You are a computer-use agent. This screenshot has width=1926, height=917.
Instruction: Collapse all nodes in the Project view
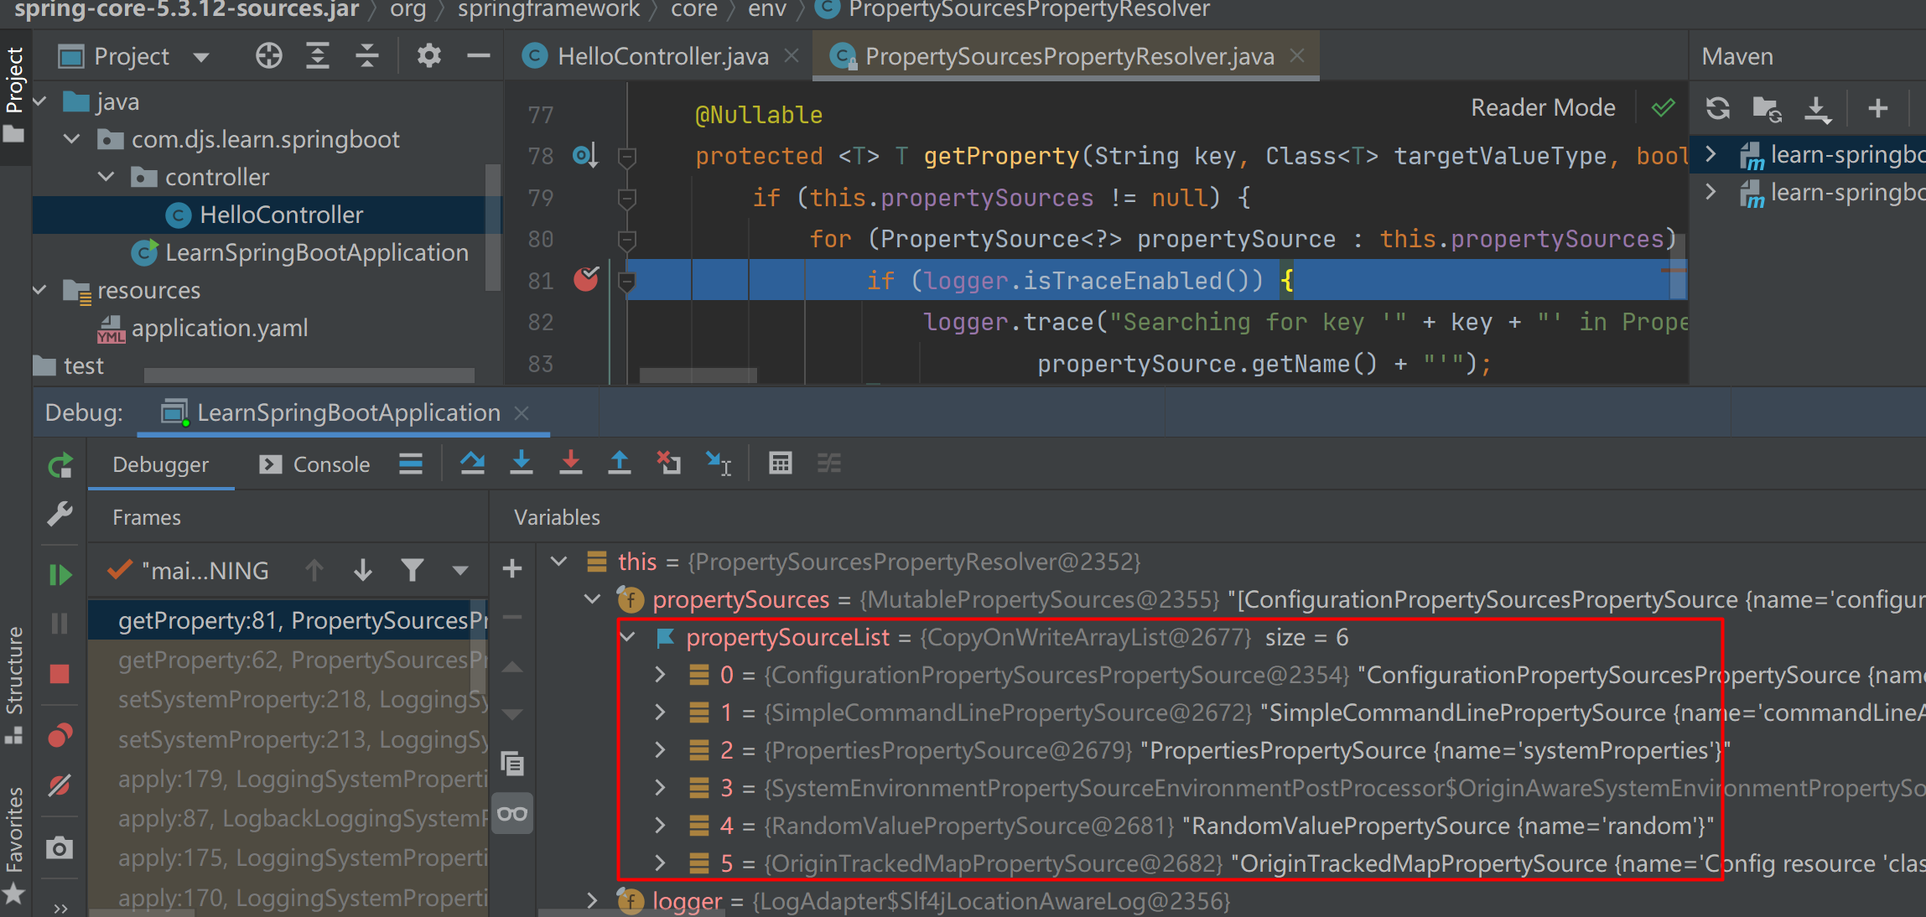366,55
